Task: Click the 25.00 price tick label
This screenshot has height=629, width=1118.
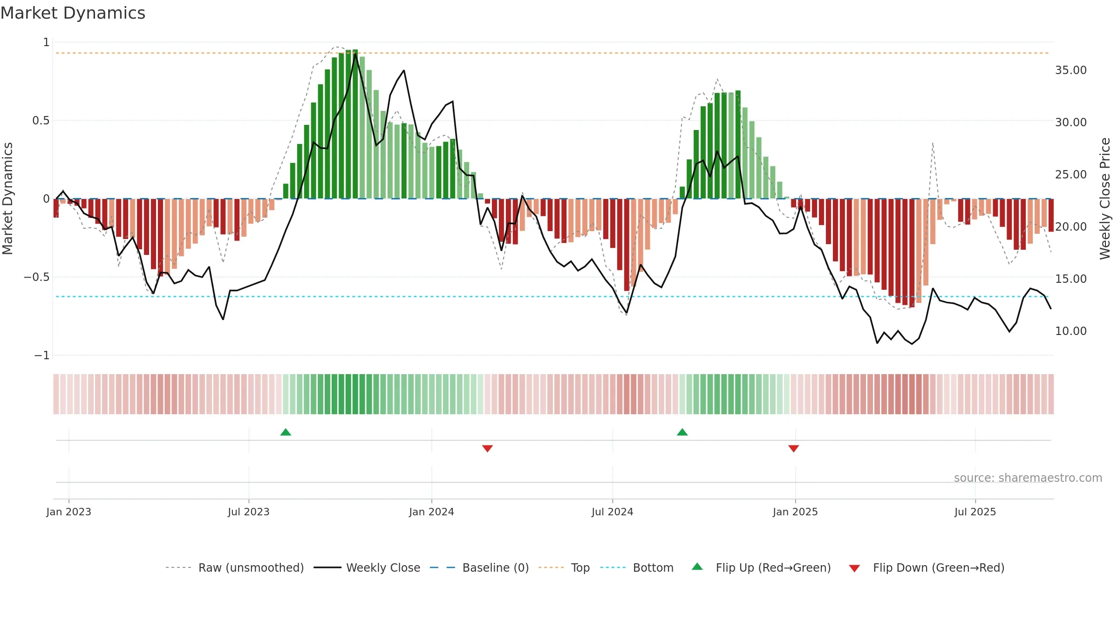Action: [x=1070, y=175]
